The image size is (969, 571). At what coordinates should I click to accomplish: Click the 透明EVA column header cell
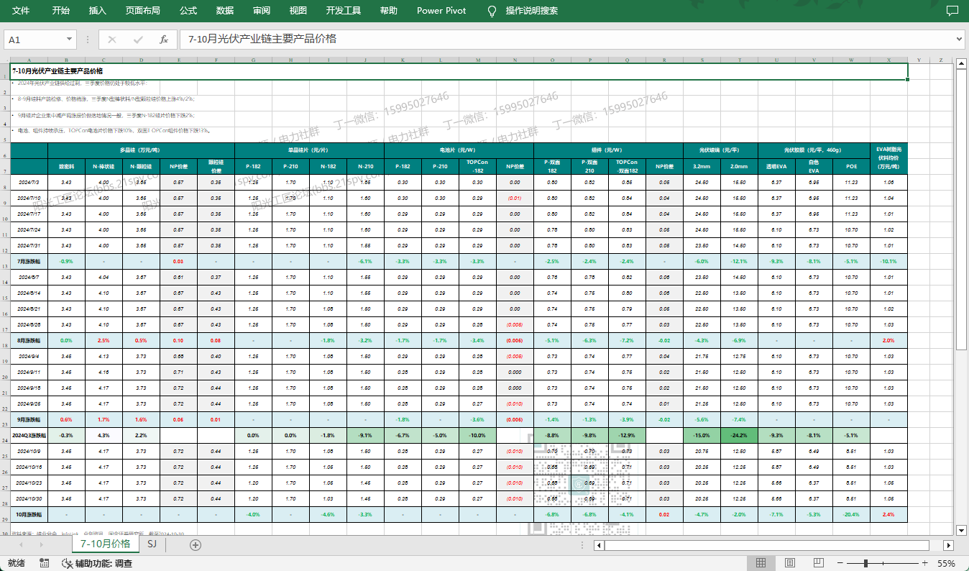coord(776,167)
